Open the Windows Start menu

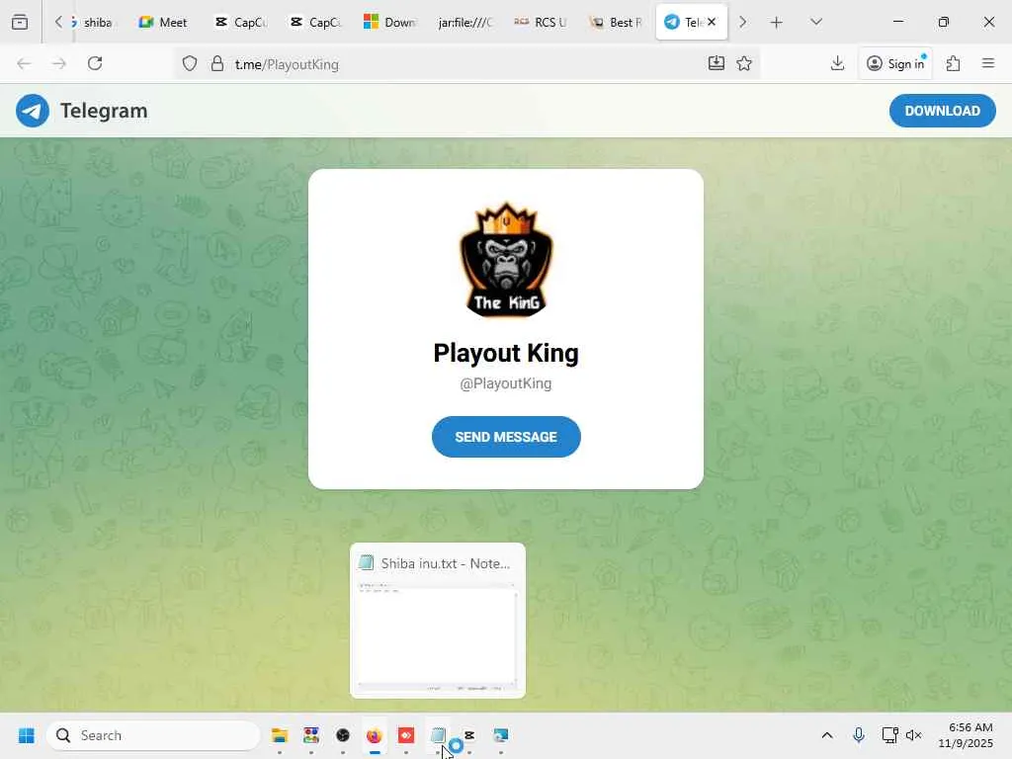point(27,735)
